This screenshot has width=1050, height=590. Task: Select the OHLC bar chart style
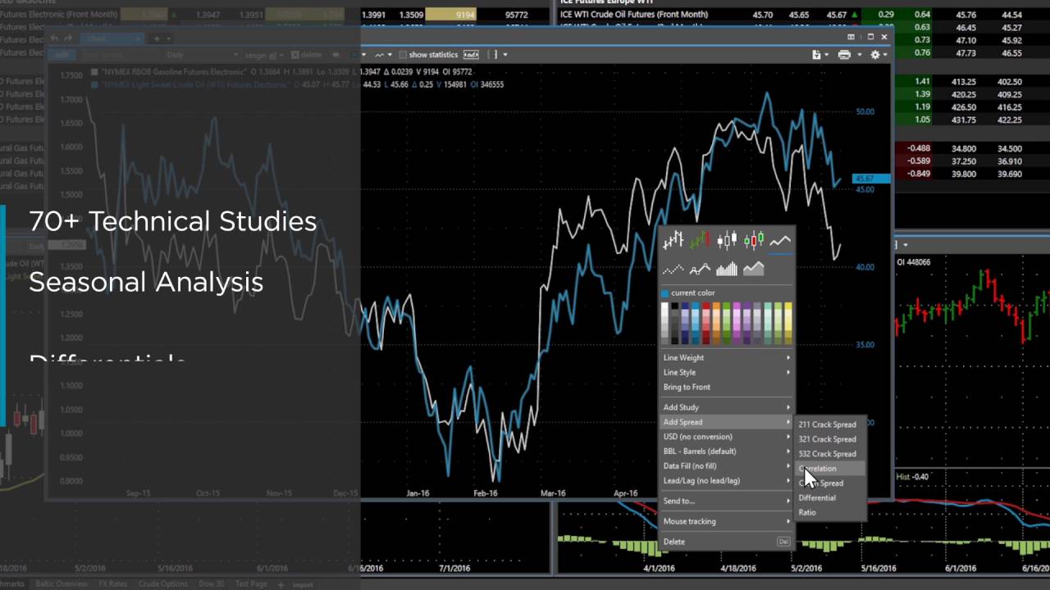click(x=673, y=240)
